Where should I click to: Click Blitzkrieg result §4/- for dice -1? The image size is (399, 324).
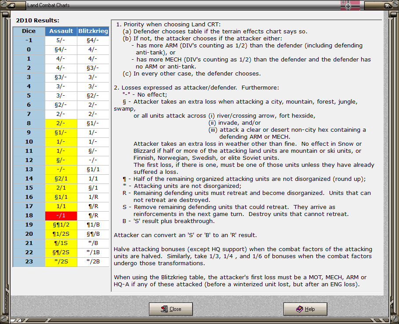pos(93,40)
